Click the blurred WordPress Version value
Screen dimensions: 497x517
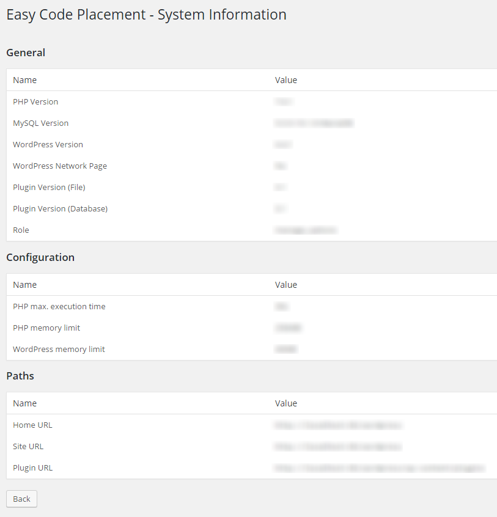[x=283, y=145]
